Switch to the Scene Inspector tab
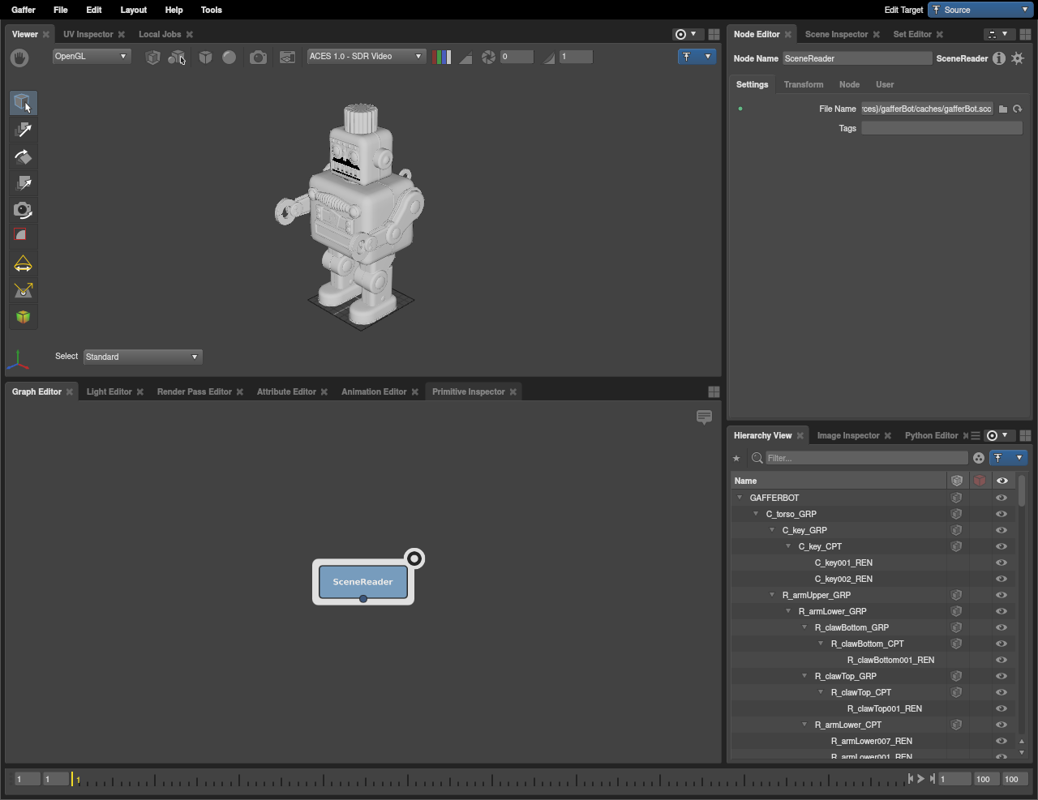 [836, 34]
